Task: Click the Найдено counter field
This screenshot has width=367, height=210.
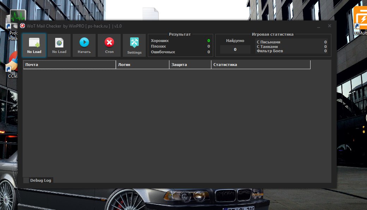Action: tap(235, 50)
